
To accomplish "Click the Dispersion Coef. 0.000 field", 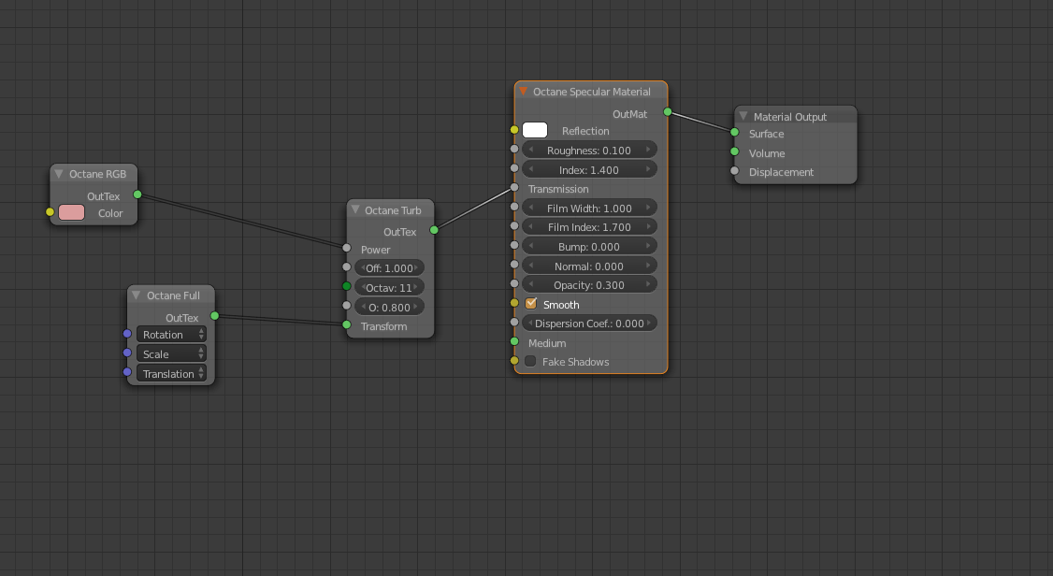I will [x=590, y=323].
